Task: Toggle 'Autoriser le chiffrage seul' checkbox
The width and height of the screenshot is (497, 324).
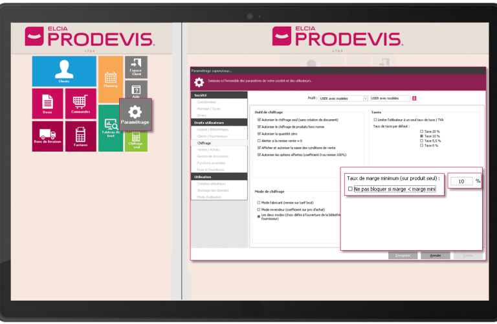Action: [x=259, y=120]
